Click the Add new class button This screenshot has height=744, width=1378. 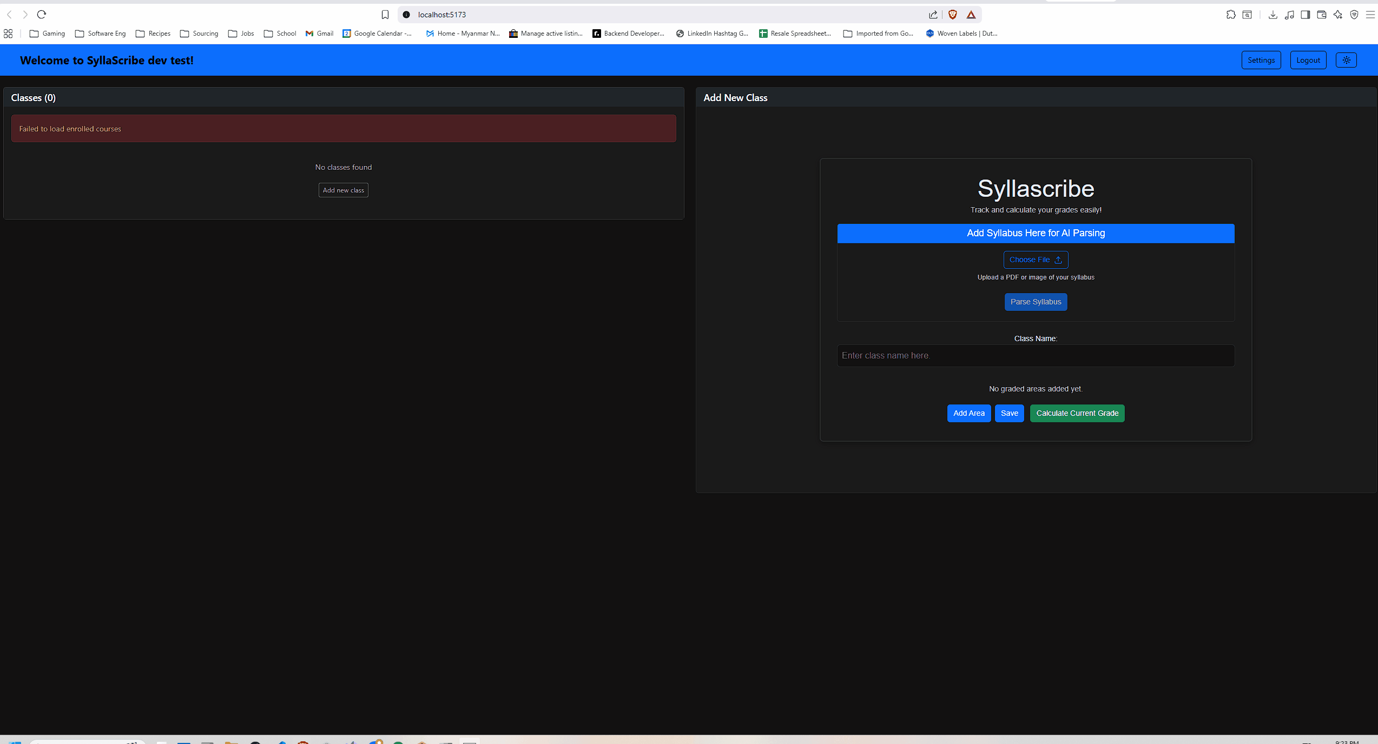343,190
